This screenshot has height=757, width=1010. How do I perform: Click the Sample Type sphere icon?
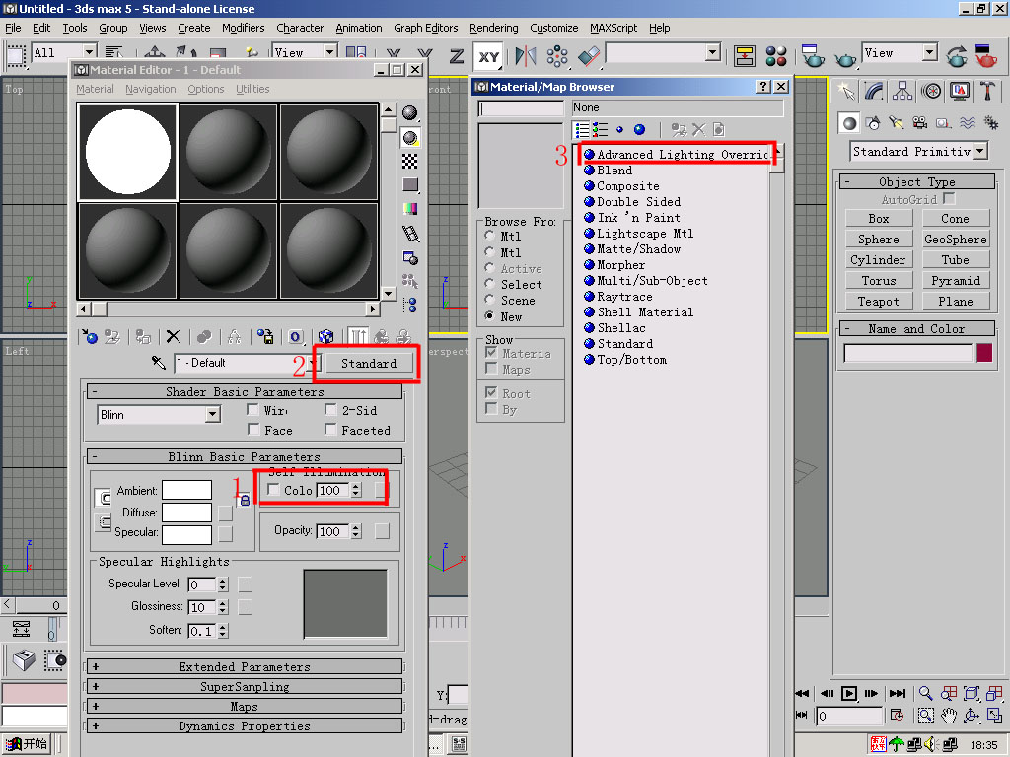(410, 113)
